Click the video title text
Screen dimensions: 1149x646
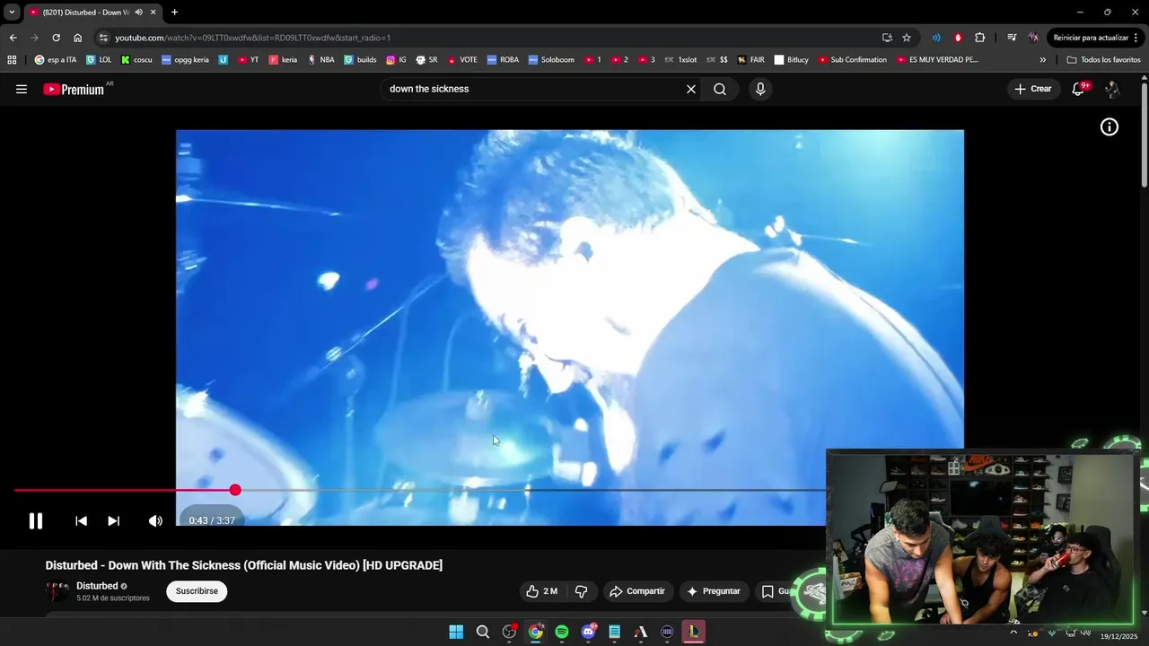pos(244,565)
